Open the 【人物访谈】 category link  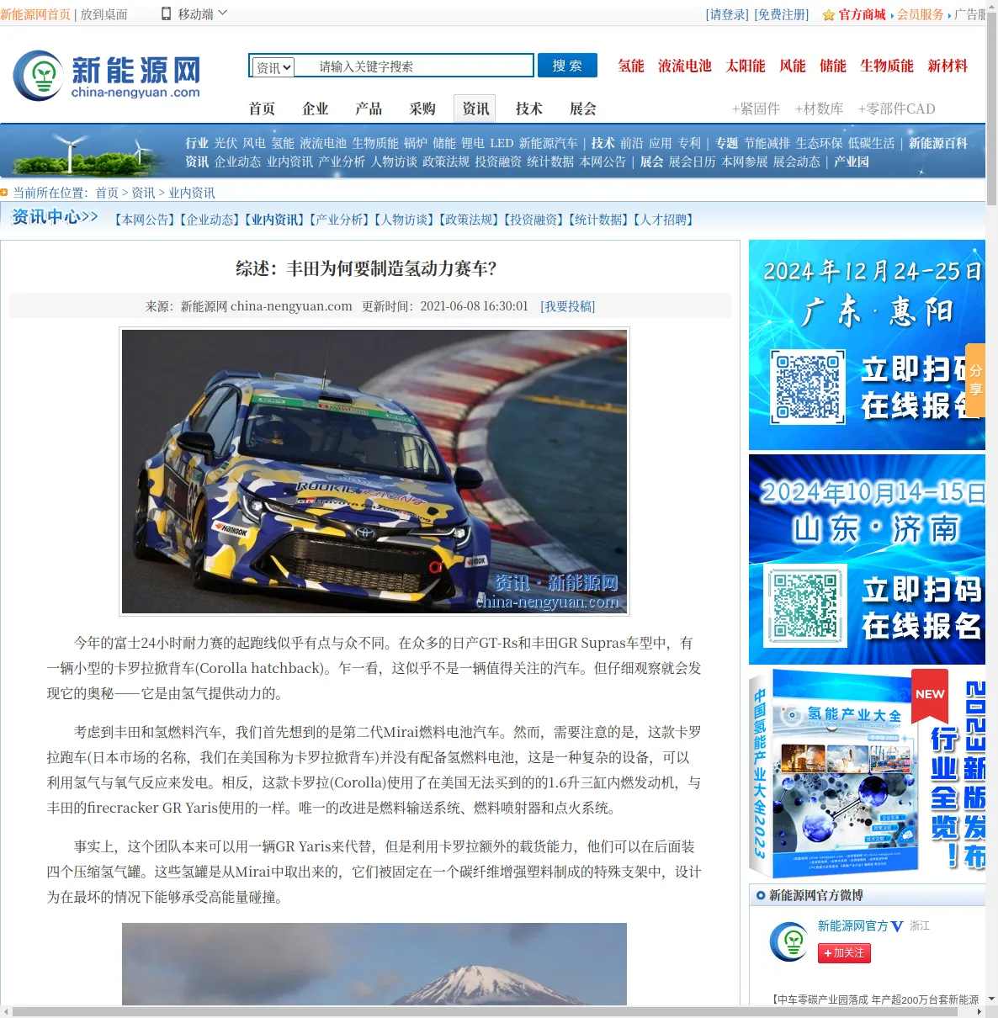pyautogui.click(x=404, y=220)
